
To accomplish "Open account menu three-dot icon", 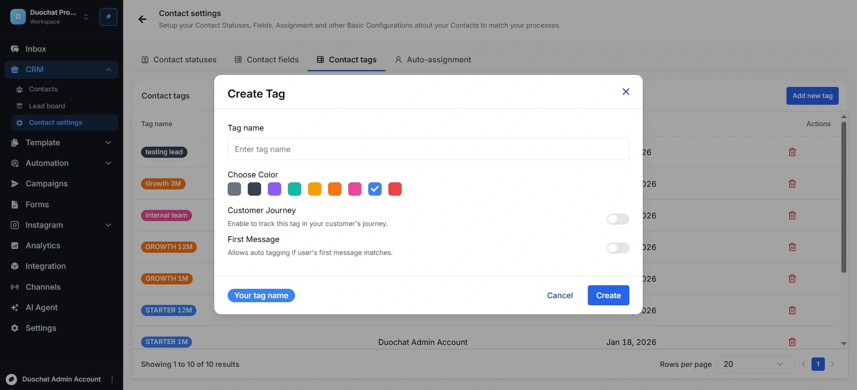I will [112, 379].
